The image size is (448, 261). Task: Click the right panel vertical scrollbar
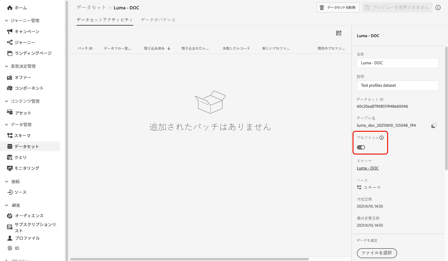click(x=446, y=108)
